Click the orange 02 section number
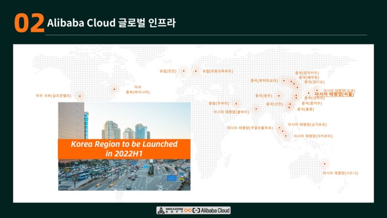This screenshot has height=218, width=387. (29, 23)
